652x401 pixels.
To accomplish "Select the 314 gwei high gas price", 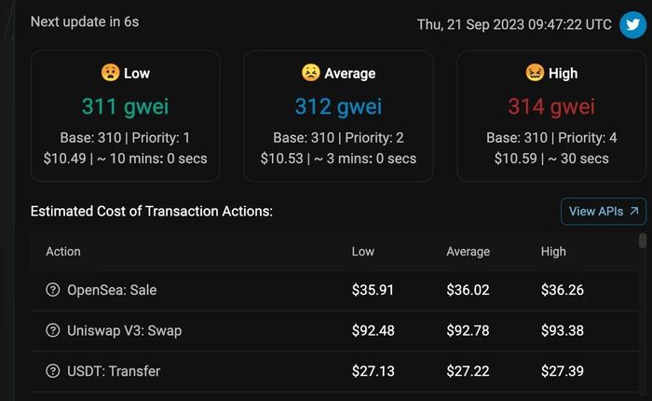I will point(551,106).
